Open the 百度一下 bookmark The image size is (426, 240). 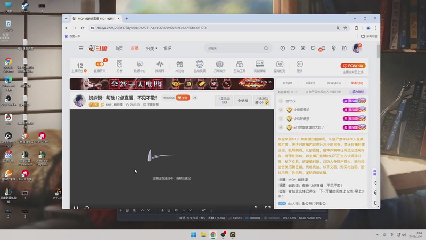tap(72, 36)
